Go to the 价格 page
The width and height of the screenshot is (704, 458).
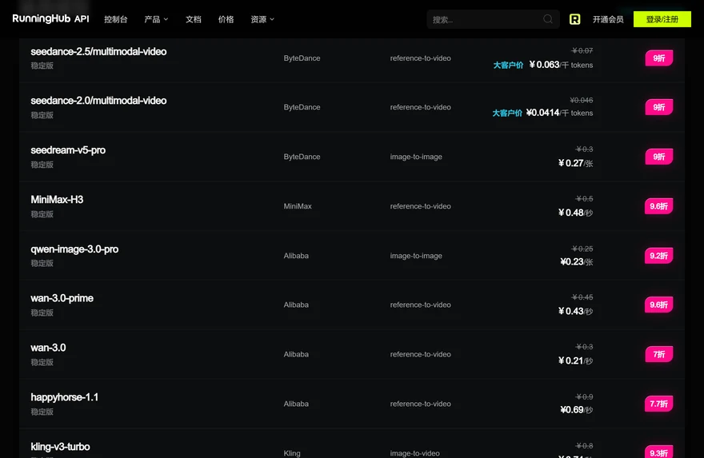click(226, 19)
